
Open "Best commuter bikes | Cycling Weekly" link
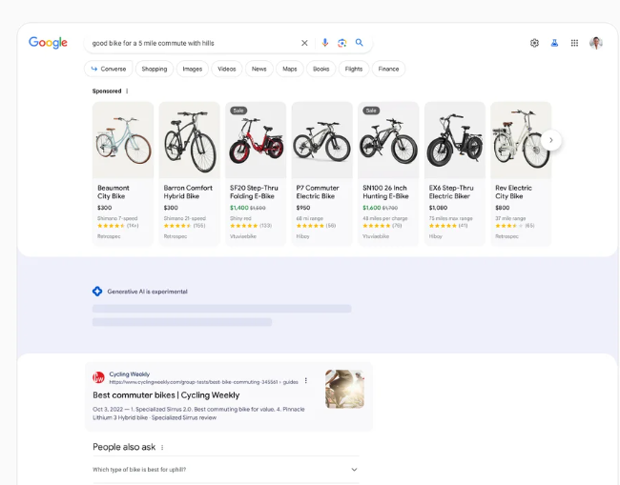click(166, 394)
